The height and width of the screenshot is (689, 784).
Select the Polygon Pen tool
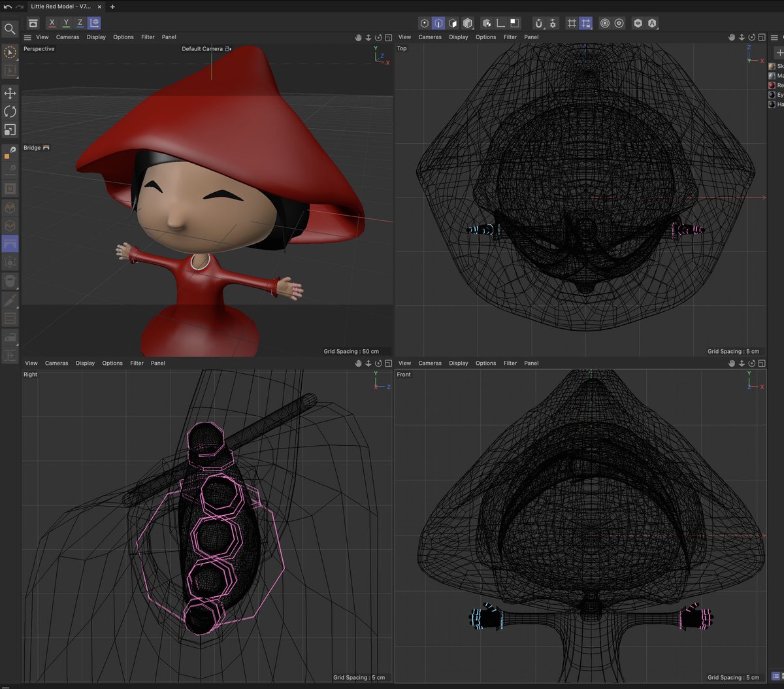(x=10, y=152)
